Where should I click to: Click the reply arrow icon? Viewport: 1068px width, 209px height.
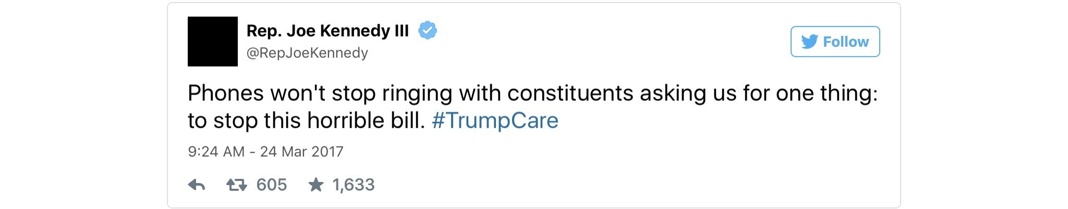(197, 185)
